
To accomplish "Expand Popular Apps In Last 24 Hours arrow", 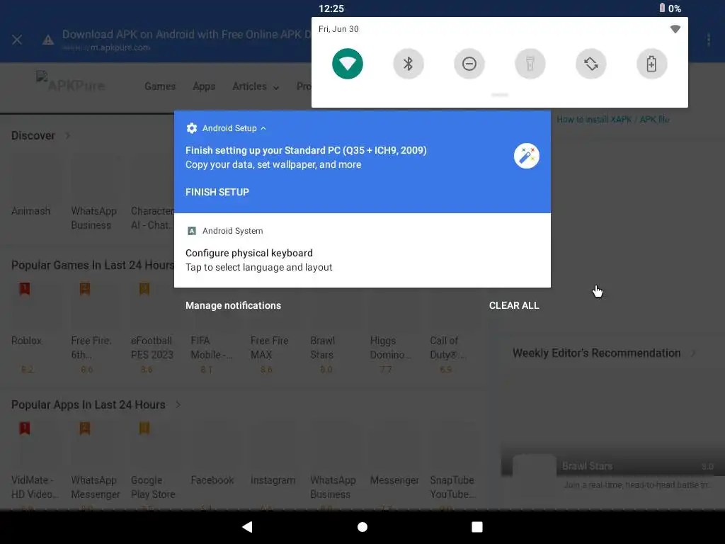I will point(178,404).
